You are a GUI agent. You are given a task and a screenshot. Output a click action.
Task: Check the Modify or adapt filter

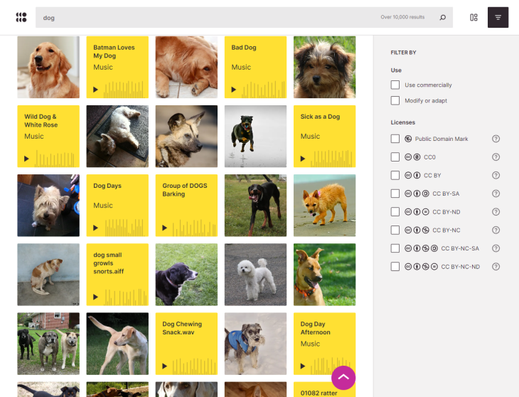click(395, 100)
